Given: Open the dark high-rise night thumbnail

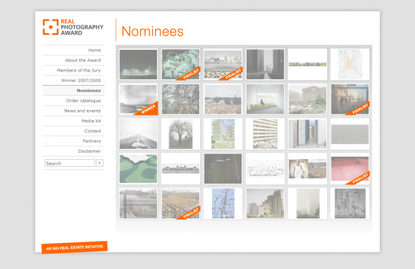Looking at the screenshot, I should [x=223, y=169].
